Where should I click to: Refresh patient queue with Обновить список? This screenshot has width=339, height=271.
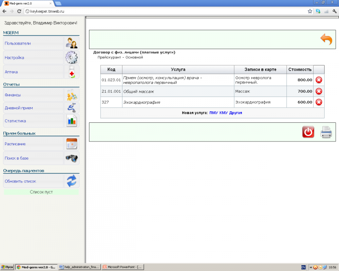point(20,181)
